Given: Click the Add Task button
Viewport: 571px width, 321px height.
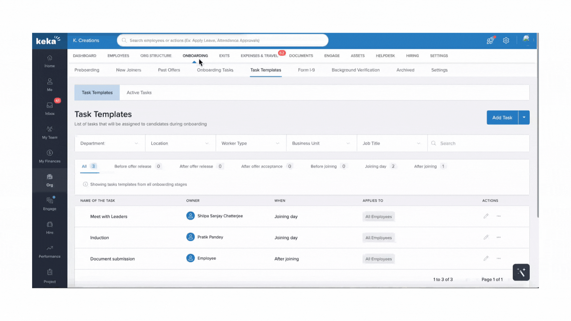Looking at the screenshot, I should [x=502, y=117].
